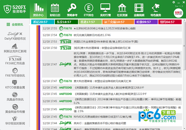Screen dimensions: 186x130
Task: Click the 悉尼20:57 time zone tab
Action: (43, 22)
